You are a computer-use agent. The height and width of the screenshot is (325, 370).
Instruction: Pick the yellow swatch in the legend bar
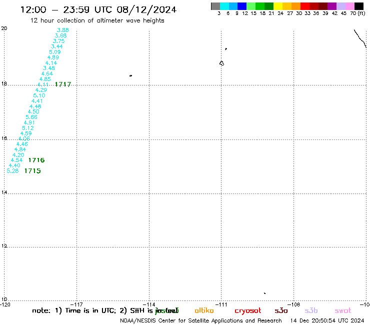click(278, 6)
